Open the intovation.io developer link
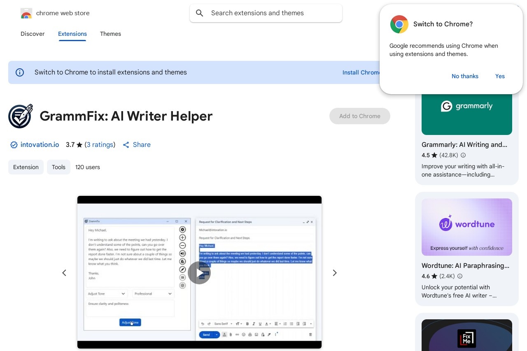The height and width of the screenshot is (351, 527). [40, 145]
